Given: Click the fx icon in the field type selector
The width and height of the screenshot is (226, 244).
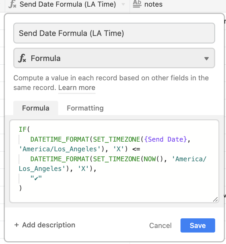Looking at the screenshot, I should point(22,58).
